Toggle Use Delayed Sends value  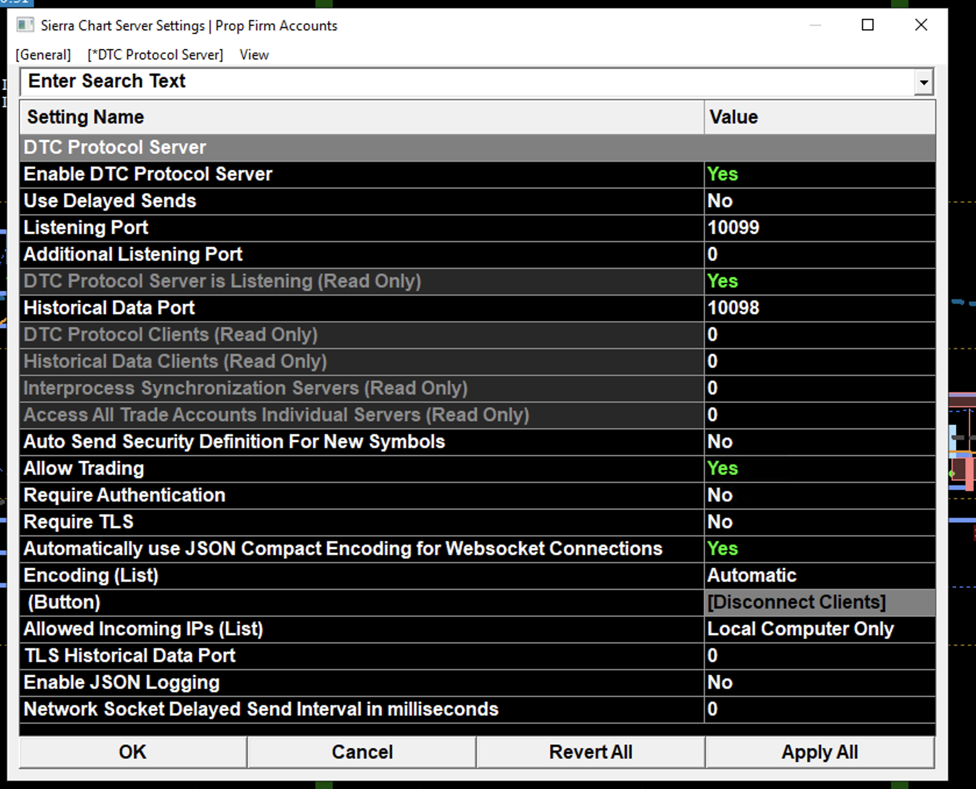coord(820,201)
